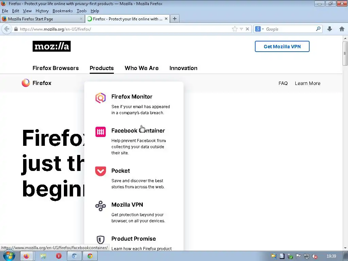348x261 pixels.
Task: Open the Bookmarks menu
Action: click(x=63, y=11)
